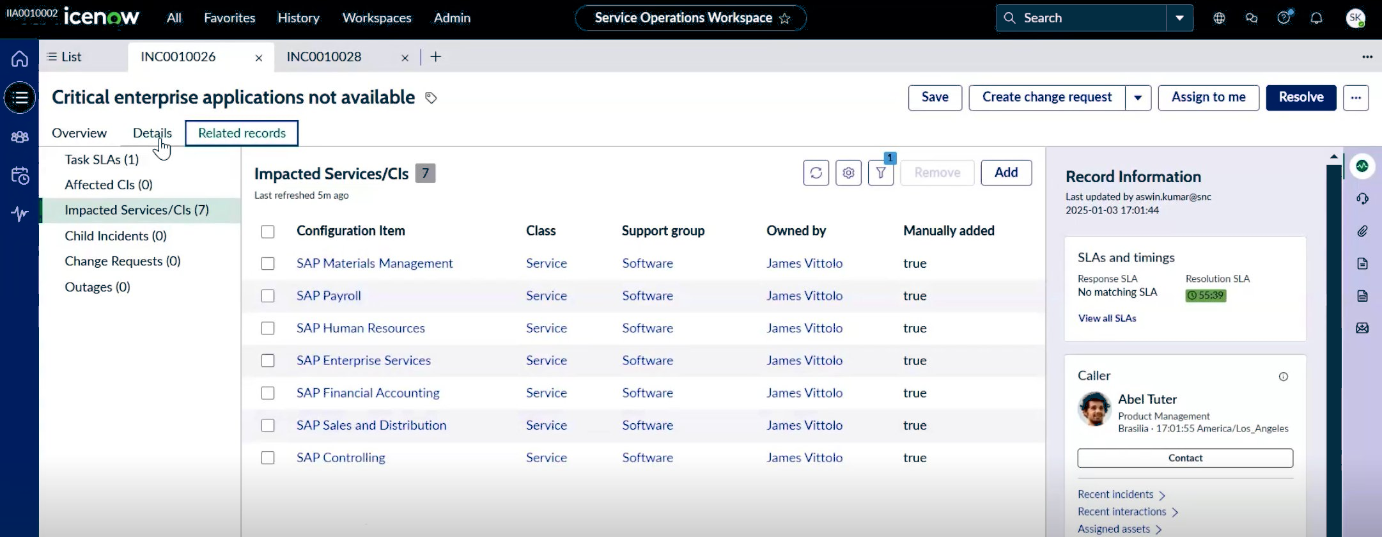Check the SAP Human Resources row checkbox
The height and width of the screenshot is (537, 1382).
tap(268, 328)
